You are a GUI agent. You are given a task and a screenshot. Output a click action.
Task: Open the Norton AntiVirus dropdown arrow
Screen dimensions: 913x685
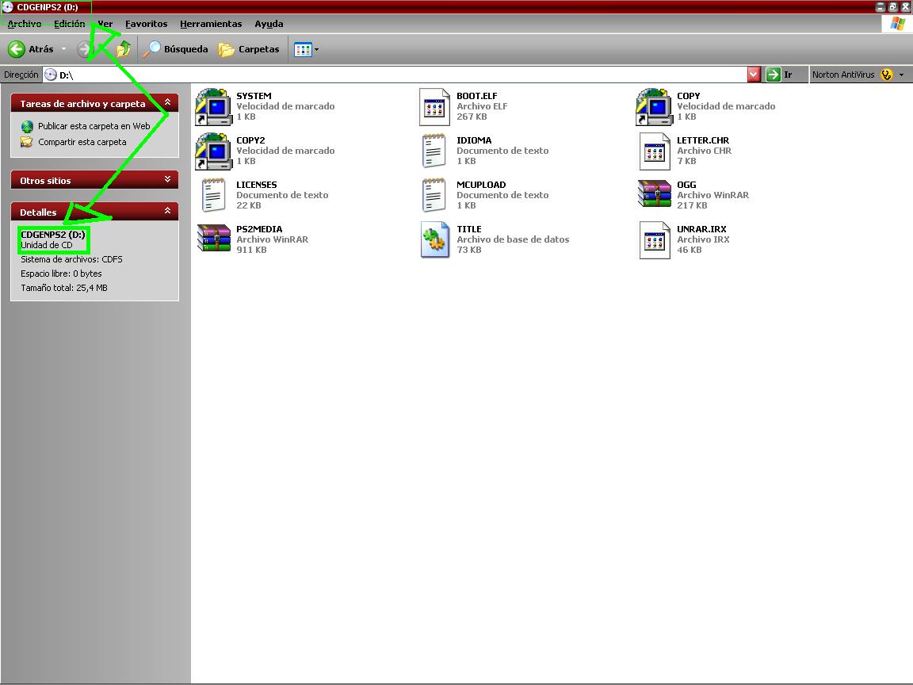(901, 75)
